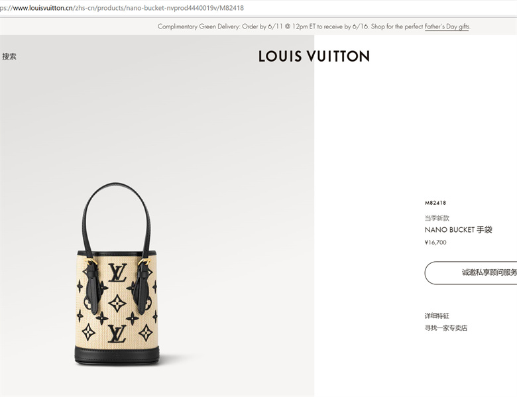The image size is (517, 397).
Task: Follow the Father's Day gifts link
Action: click(x=447, y=27)
